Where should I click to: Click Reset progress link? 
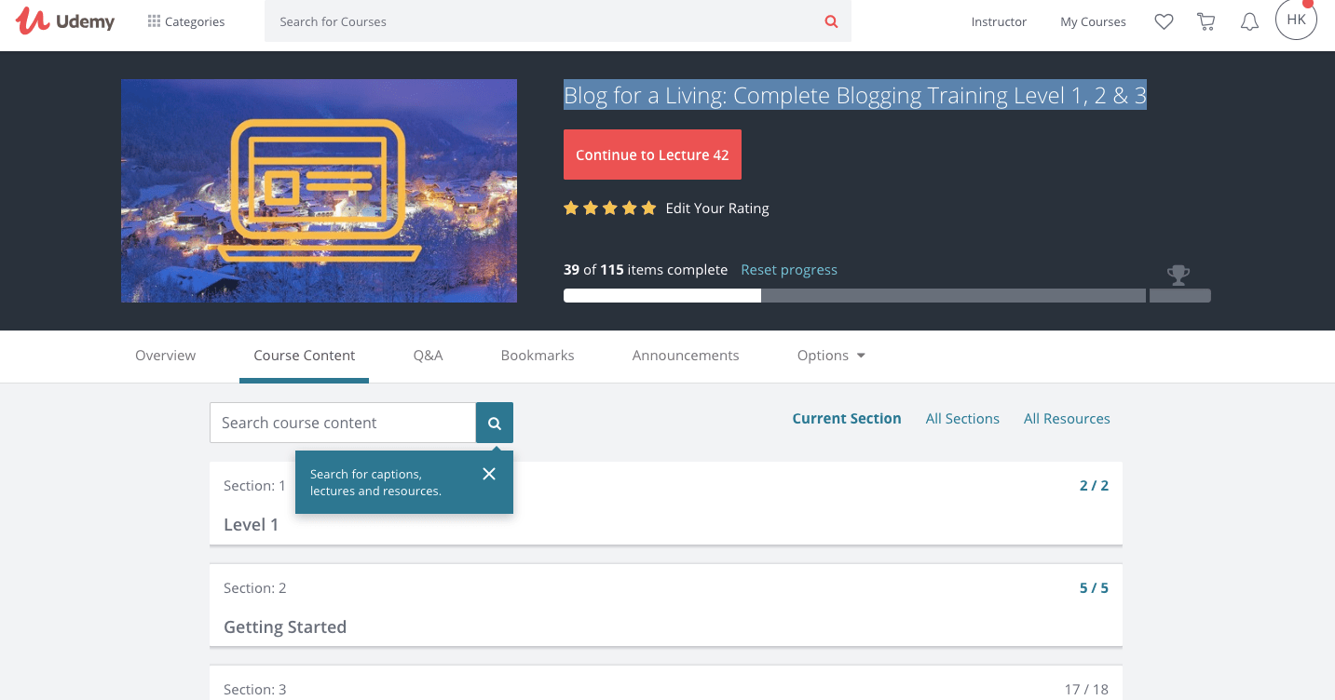(789, 270)
